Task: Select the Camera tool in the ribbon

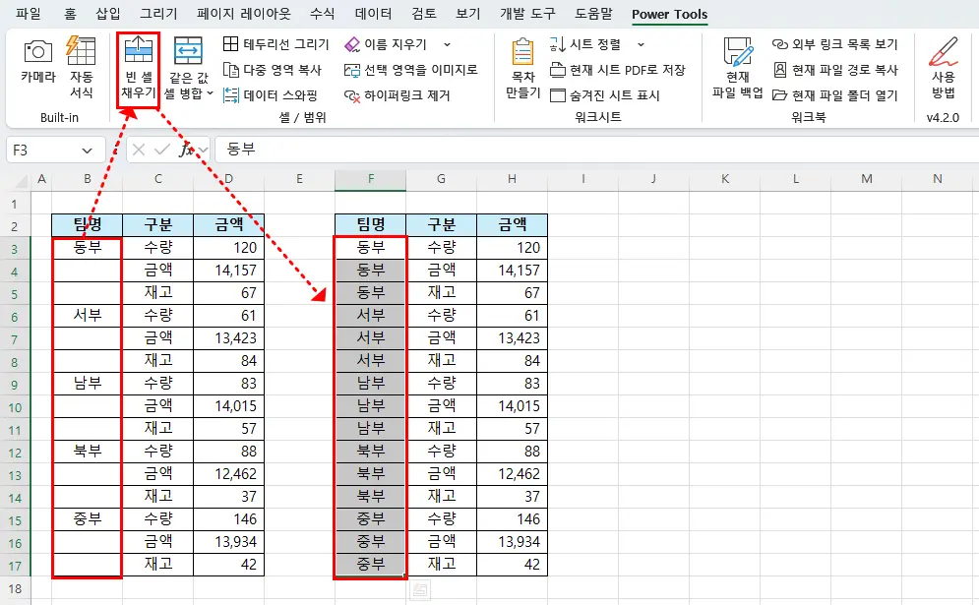Action: 36,69
